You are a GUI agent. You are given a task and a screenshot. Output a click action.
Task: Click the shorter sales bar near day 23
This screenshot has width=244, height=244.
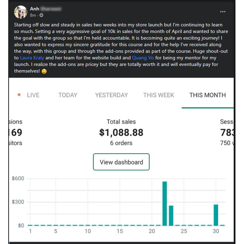pos(171,215)
